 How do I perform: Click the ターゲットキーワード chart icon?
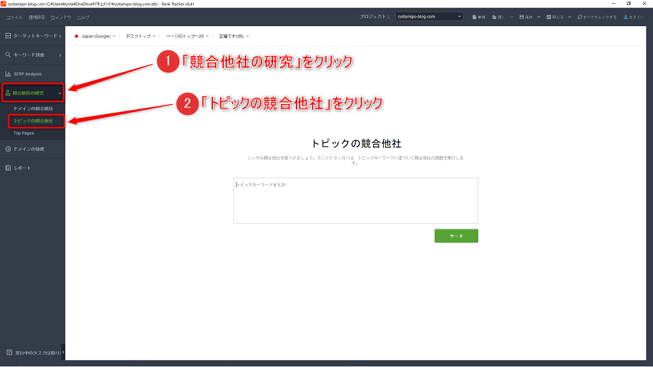tap(8, 36)
